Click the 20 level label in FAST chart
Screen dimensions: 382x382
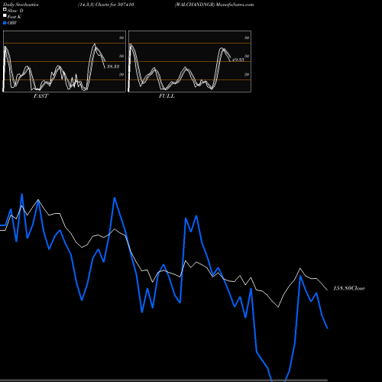[121, 74]
